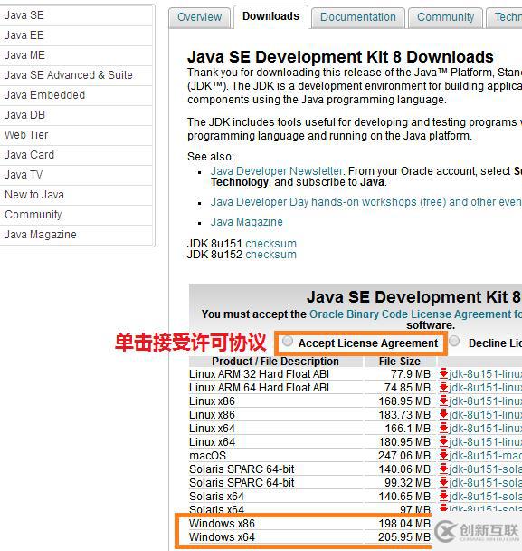Click the 77.9 MB file size cell
Viewport: 522px width, 551px height.
pyautogui.click(x=411, y=374)
